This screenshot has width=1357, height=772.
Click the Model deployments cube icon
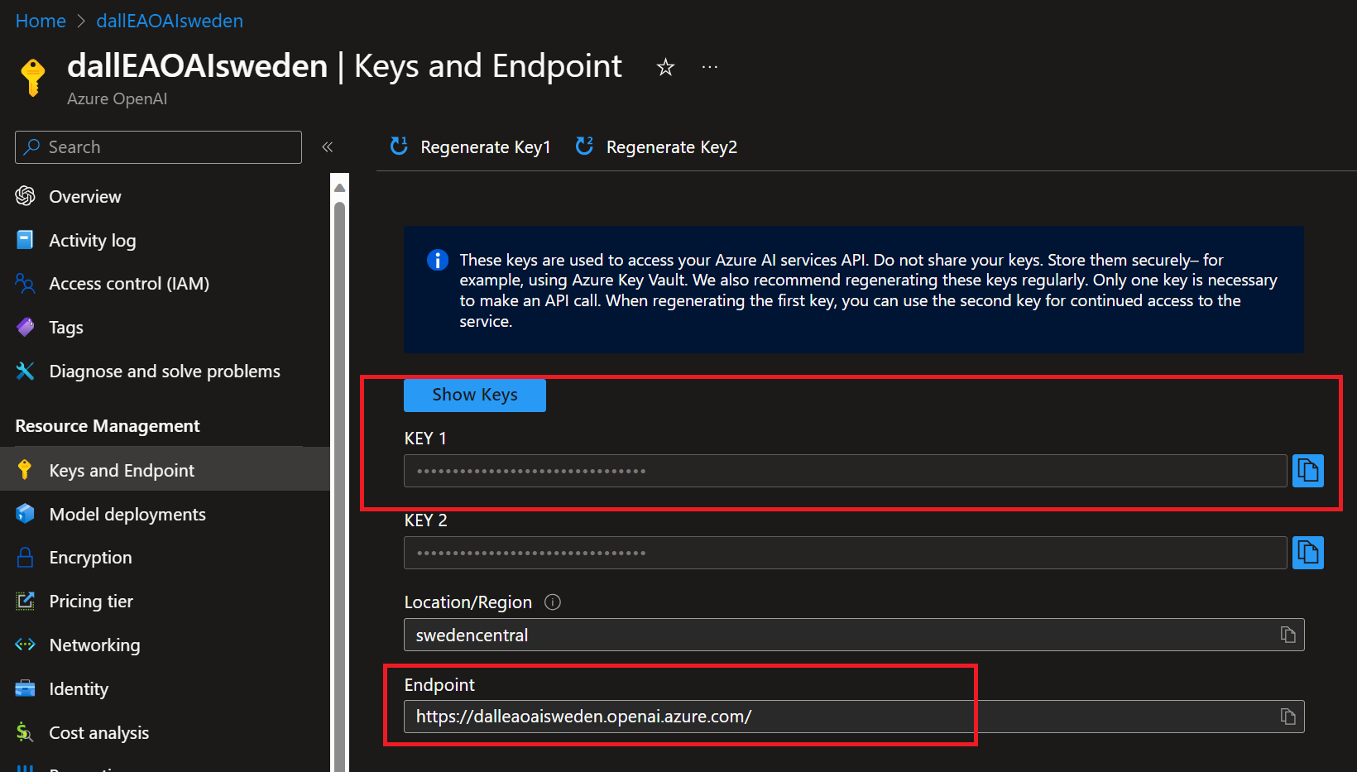point(25,513)
